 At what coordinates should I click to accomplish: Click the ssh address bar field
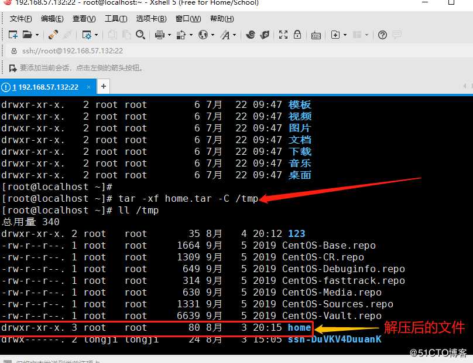pos(238,51)
